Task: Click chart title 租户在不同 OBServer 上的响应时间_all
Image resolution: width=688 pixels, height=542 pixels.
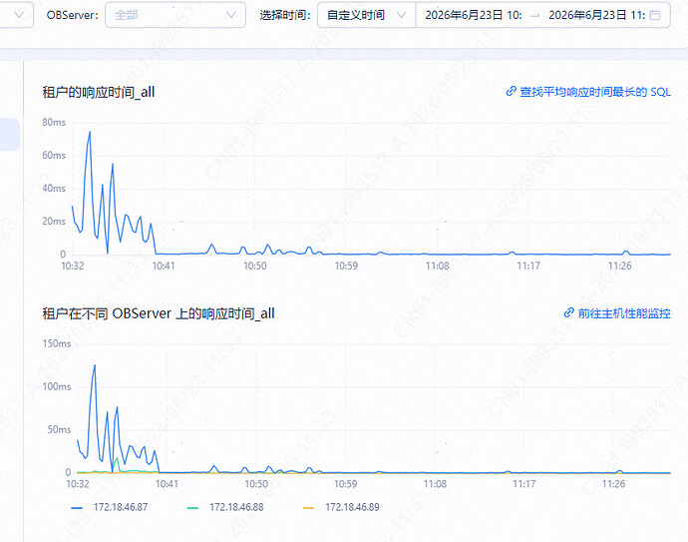Action: tap(159, 313)
